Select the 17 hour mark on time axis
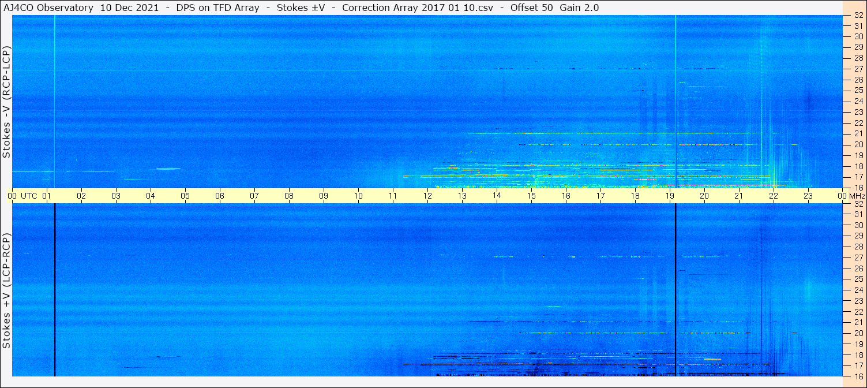The height and width of the screenshot is (388, 867). click(x=601, y=196)
